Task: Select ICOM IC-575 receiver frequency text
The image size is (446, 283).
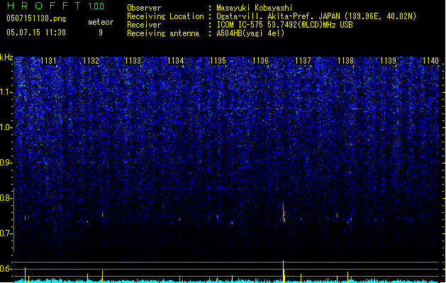Action: (x=284, y=25)
